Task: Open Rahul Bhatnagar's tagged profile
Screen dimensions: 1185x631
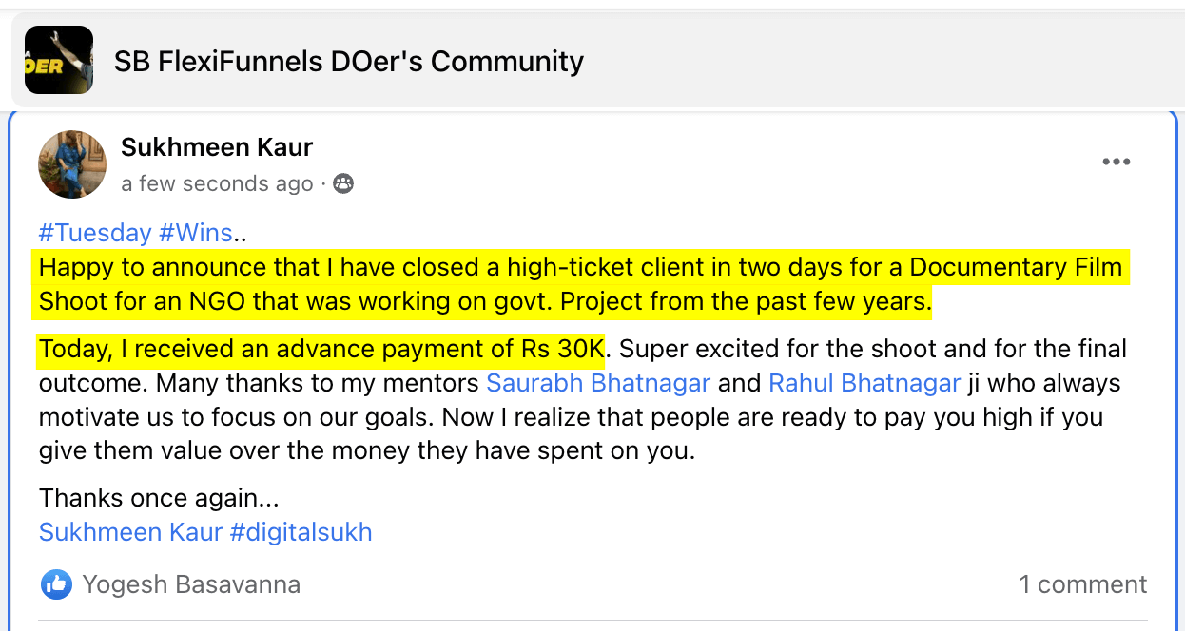Action: click(x=864, y=383)
